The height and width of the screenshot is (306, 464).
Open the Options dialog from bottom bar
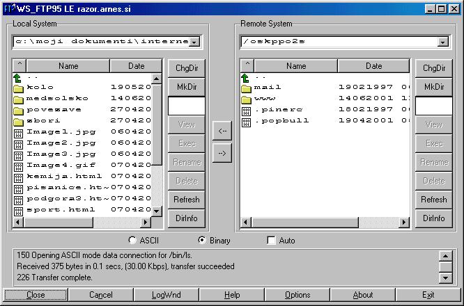pyautogui.click(x=297, y=295)
